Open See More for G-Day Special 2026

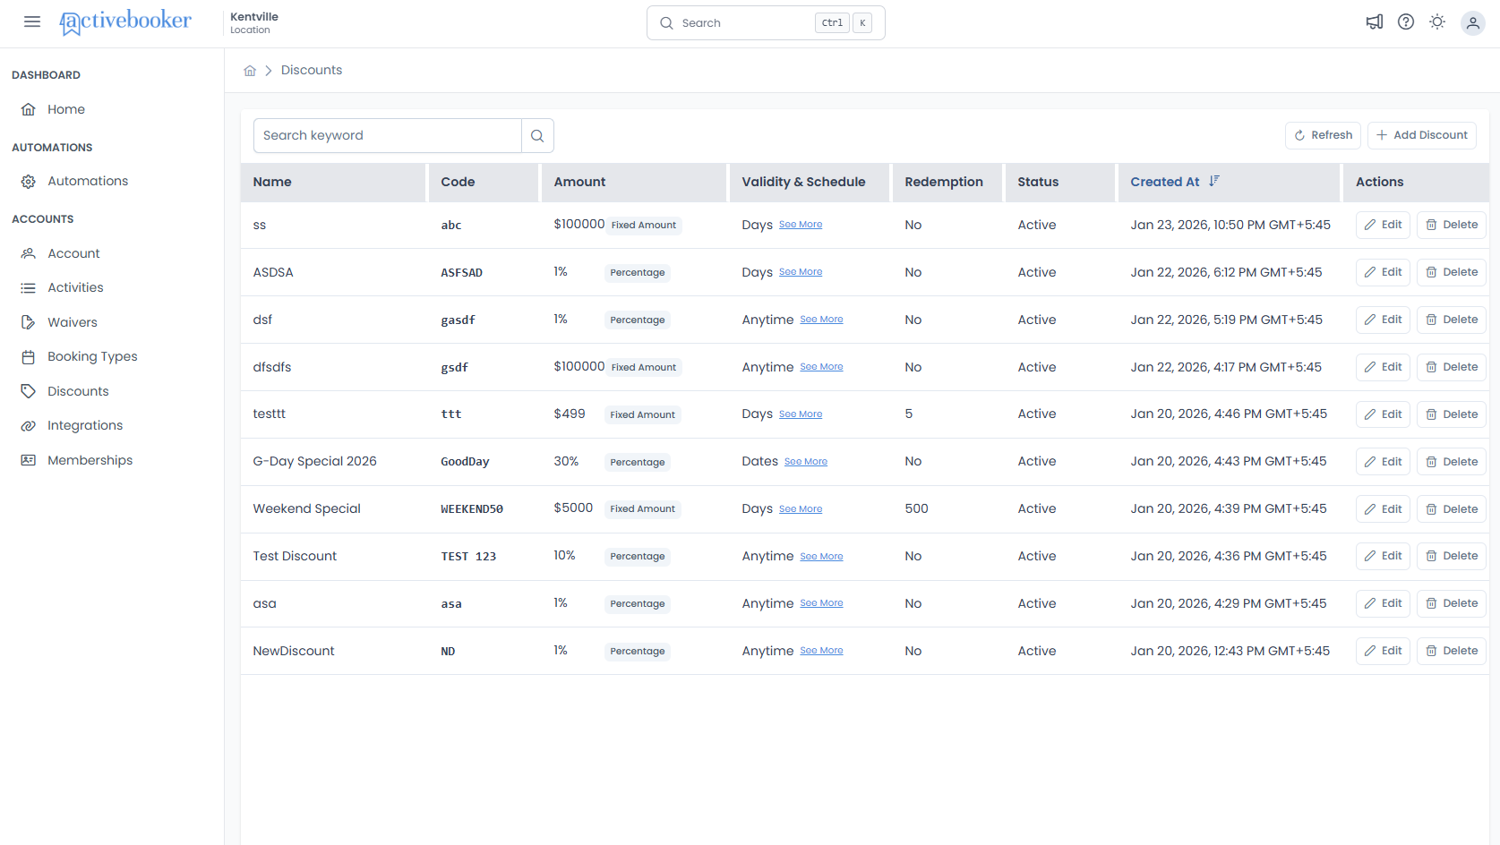pyautogui.click(x=806, y=462)
